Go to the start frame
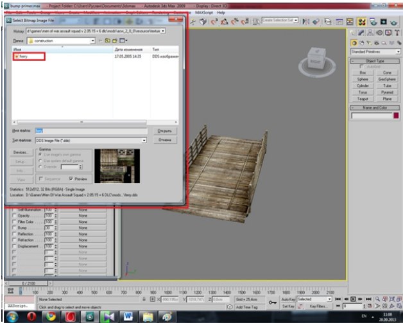Screen dimensions: 403x323 click(338, 299)
